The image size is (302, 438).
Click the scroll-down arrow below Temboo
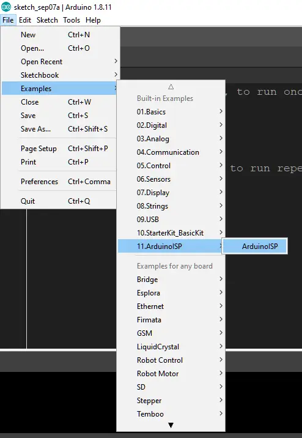pos(171,425)
